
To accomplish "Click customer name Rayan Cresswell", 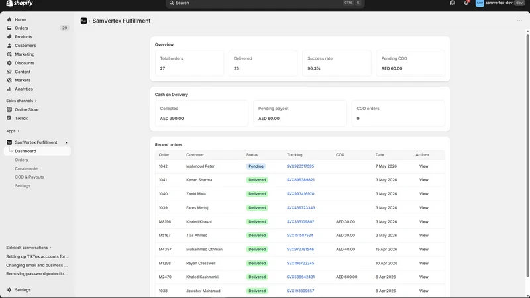I will [201, 263].
